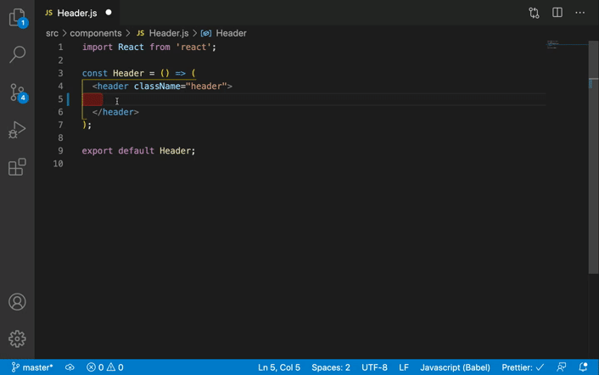Click the Open Changes compare icon
This screenshot has height=375, width=599.
coord(534,13)
